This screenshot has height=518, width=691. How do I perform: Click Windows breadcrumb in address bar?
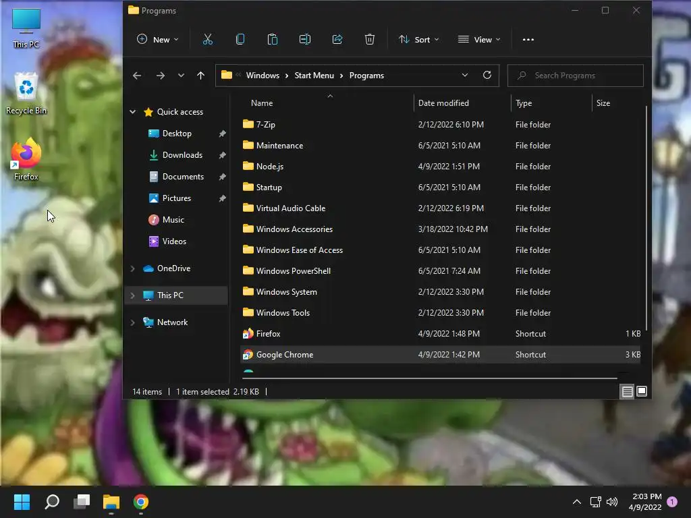click(262, 76)
